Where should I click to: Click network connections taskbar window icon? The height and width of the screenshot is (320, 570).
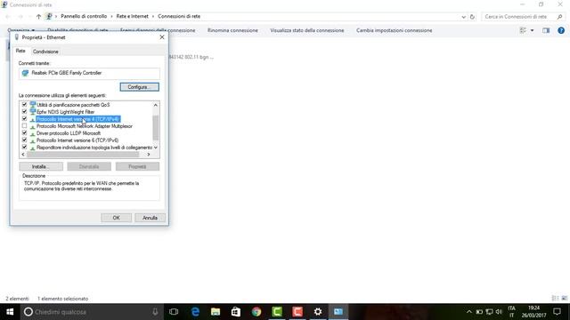[x=338, y=312]
